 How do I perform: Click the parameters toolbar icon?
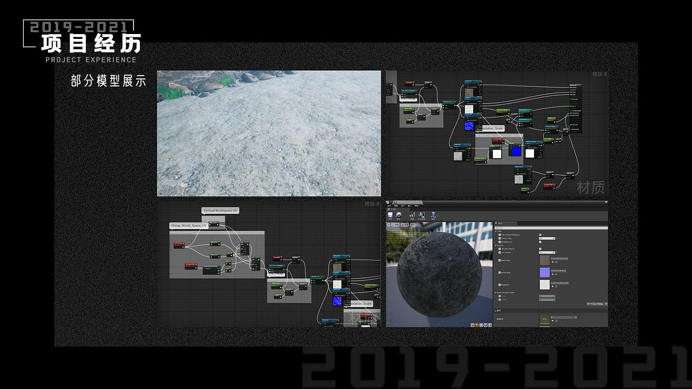click(412, 215)
